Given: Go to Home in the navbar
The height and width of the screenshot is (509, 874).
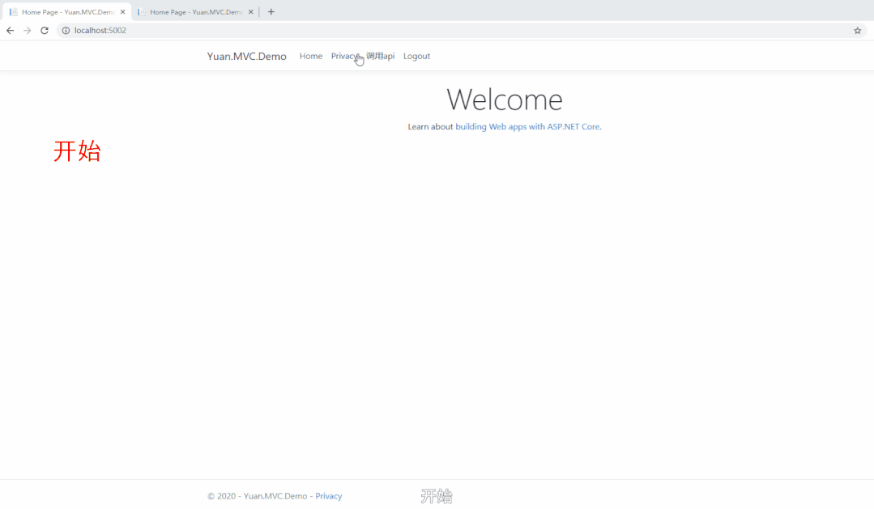Looking at the screenshot, I should [x=310, y=57].
